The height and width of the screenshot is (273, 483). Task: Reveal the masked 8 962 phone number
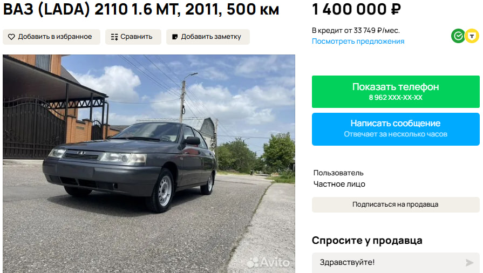click(396, 98)
